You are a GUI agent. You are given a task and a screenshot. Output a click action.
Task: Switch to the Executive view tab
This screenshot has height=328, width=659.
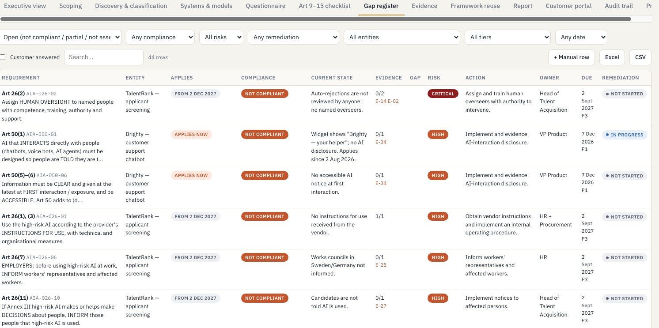coord(25,6)
